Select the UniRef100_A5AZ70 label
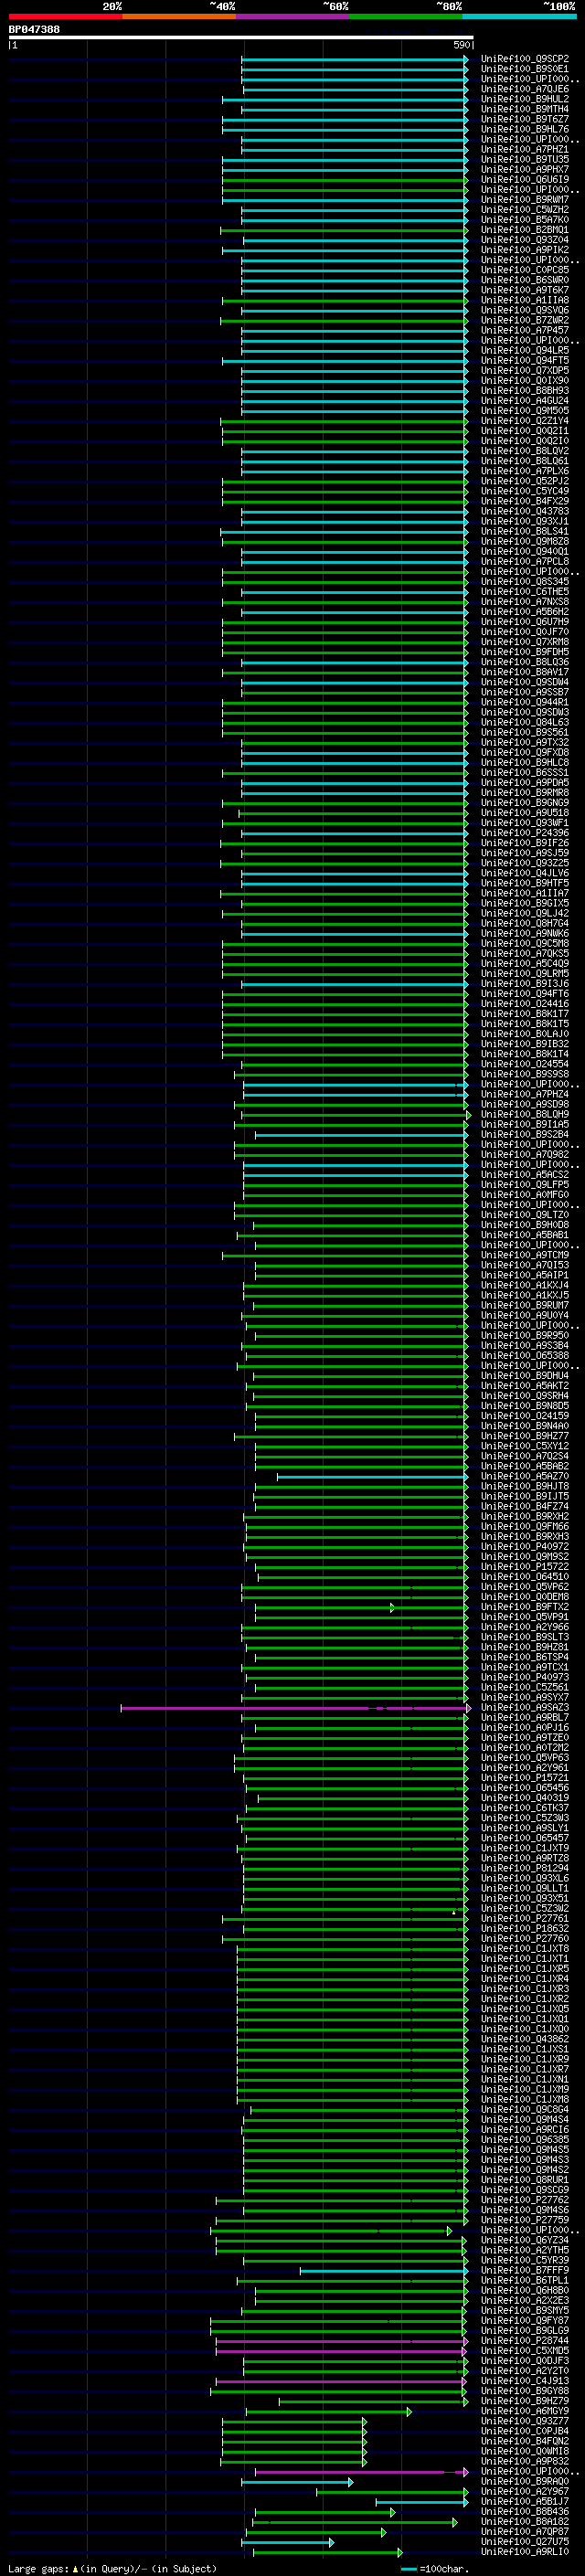This screenshot has height=2576, width=585. [524, 1476]
